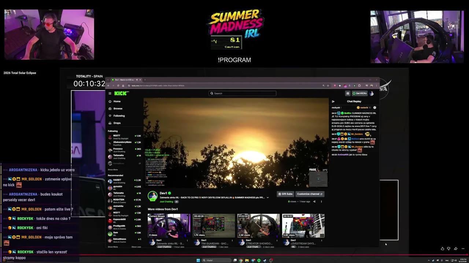Viewport: 469px width, 263px height.
Task: Open Steam from the taskbar
Action: tap(265, 260)
